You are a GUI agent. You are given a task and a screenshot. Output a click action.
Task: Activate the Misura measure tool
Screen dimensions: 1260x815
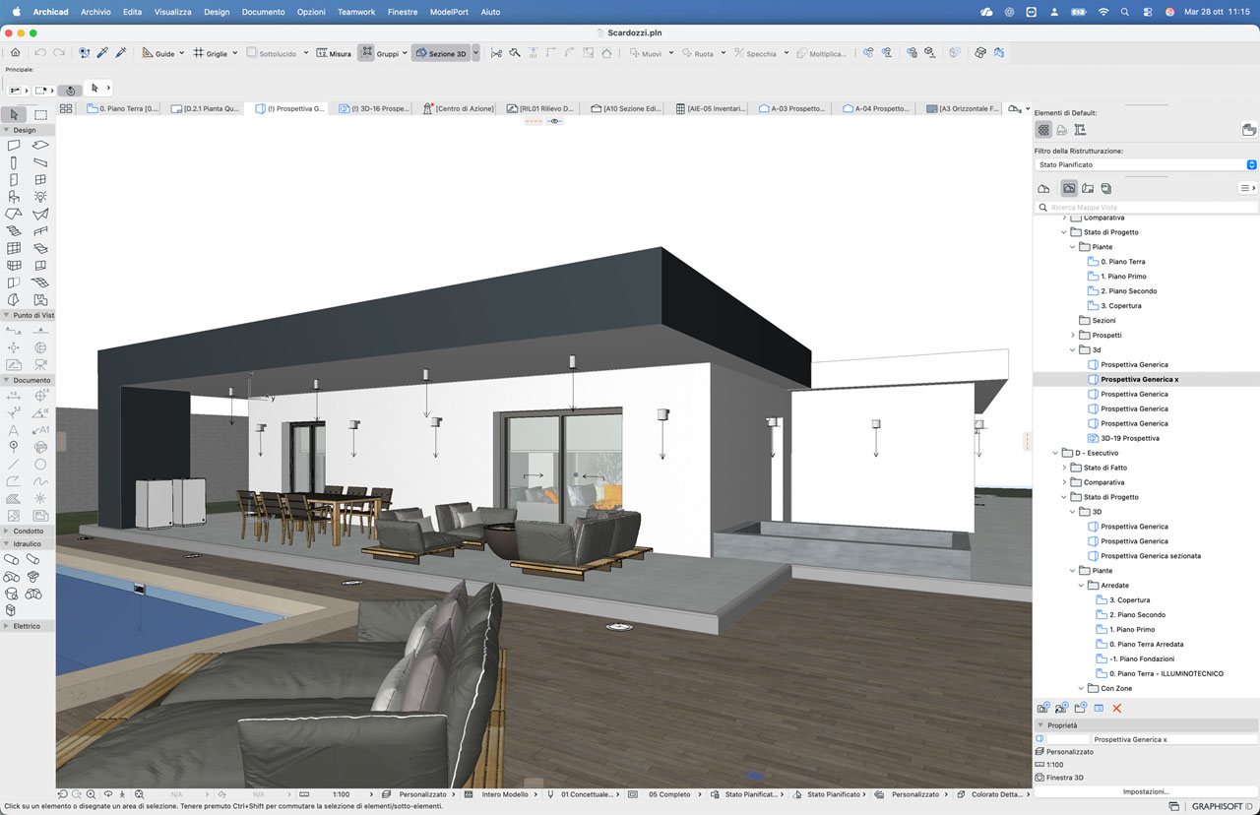point(334,53)
